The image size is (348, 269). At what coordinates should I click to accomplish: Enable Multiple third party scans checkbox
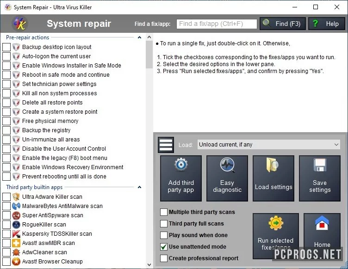point(164,212)
